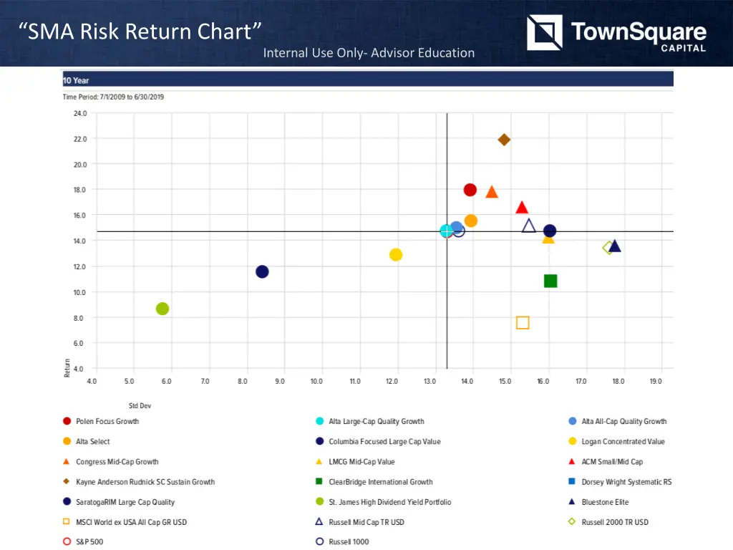Select the cyan Alta Large-Cap Quality Growth marker
The image size is (733, 550).
tap(447, 231)
